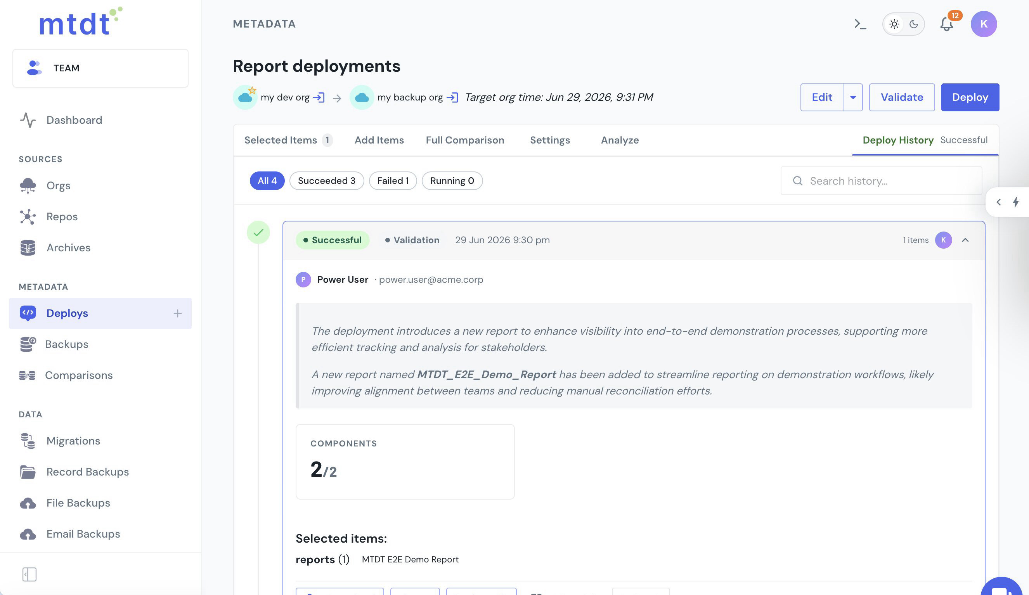Switch to Selected Items tab

click(x=288, y=140)
